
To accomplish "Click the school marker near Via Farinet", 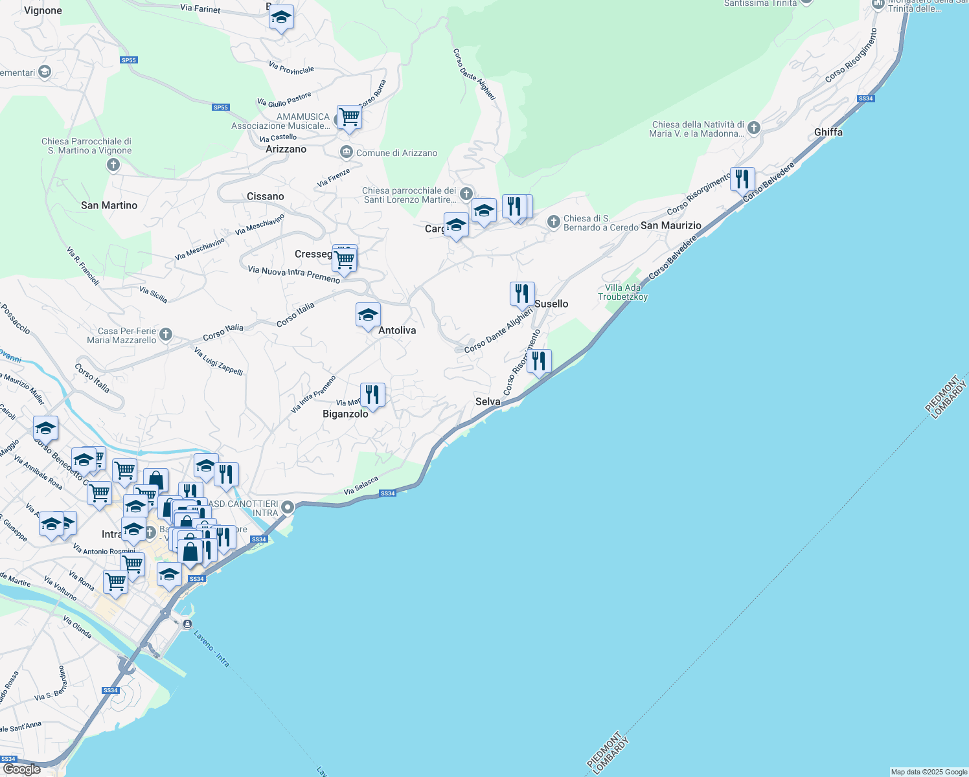I will 281,18.
